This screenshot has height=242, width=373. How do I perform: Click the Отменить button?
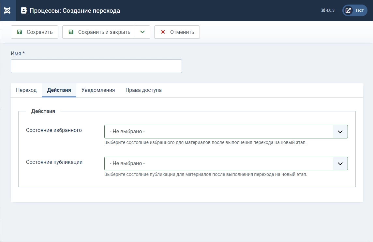pyautogui.click(x=177, y=32)
